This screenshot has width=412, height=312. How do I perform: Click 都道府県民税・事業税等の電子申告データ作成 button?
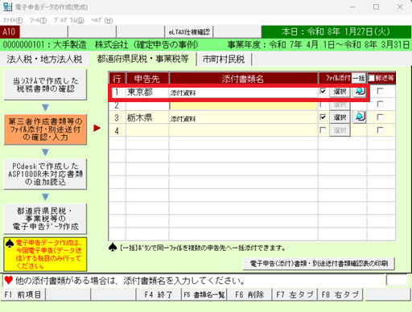pos(45,219)
